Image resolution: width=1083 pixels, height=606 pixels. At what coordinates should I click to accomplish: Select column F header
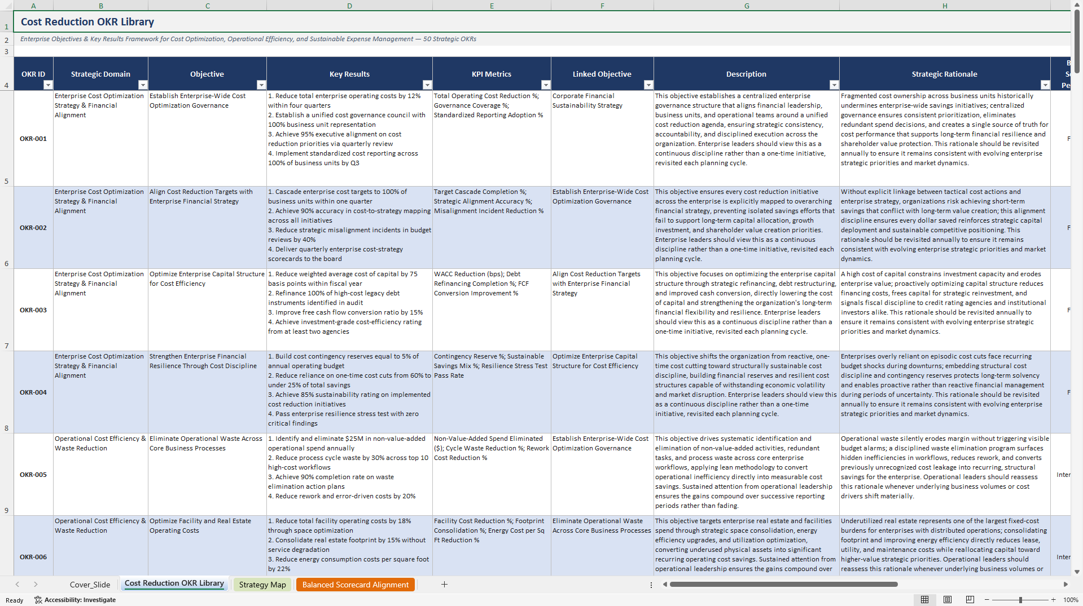[602, 6]
